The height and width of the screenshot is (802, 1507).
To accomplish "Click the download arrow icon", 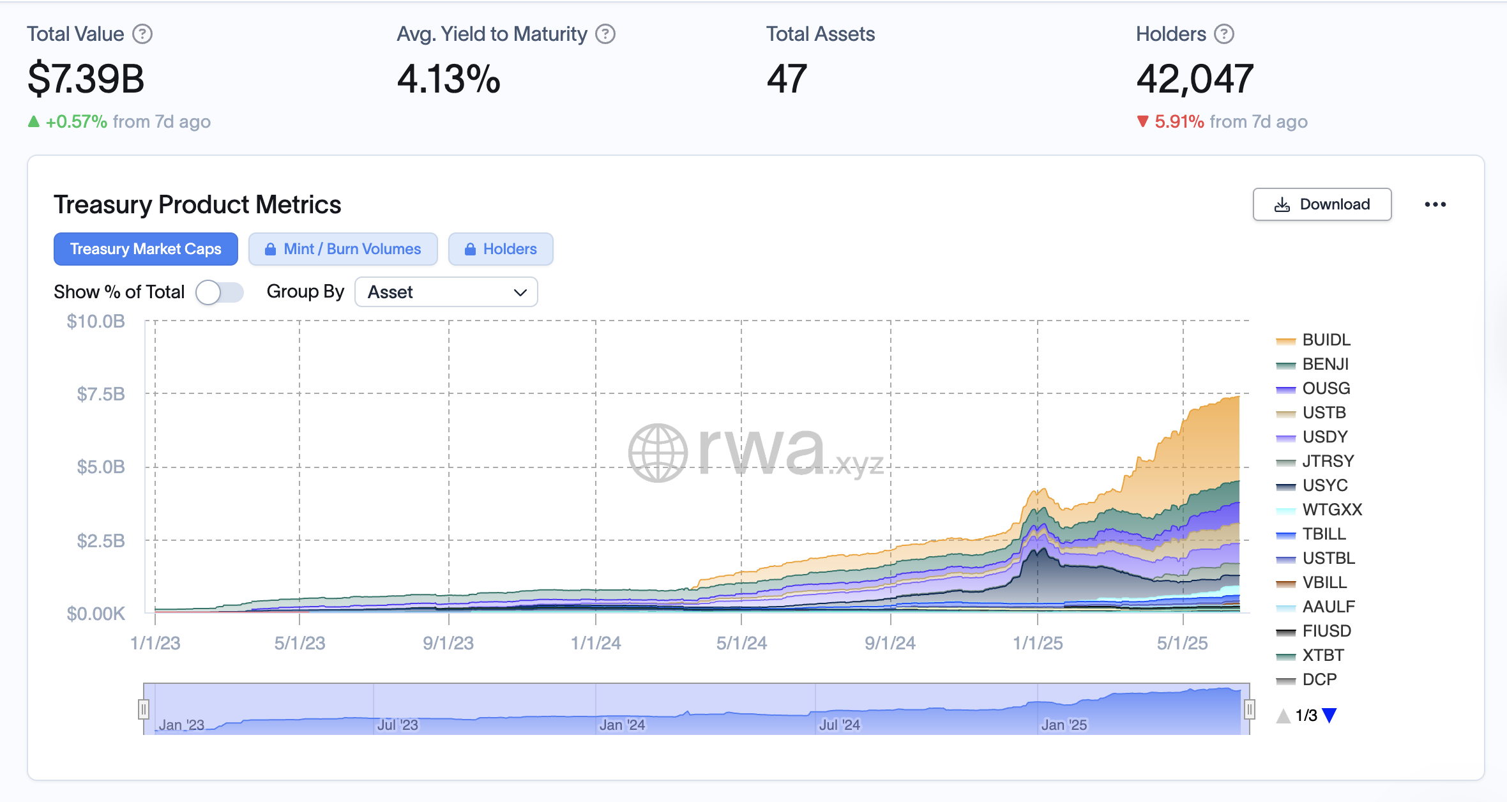I will tap(1281, 204).
